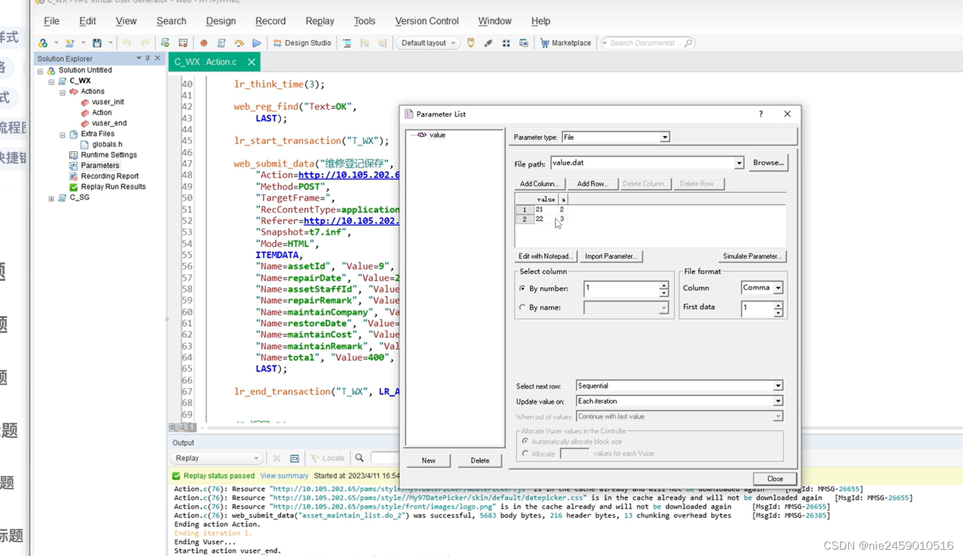Image resolution: width=963 pixels, height=556 pixels.
Task: Open the Parameter type dropdown
Action: pyautogui.click(x=664, y=137)
